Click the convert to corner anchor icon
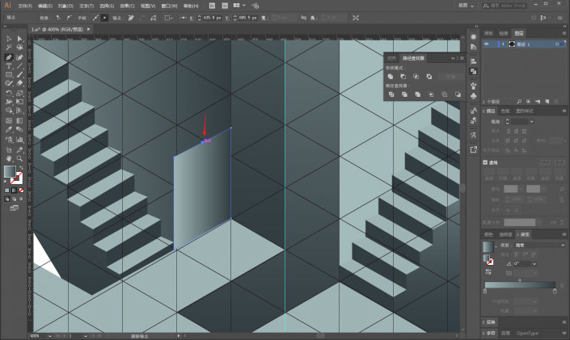Screen dimensions: 570x340 coord(58,18)
